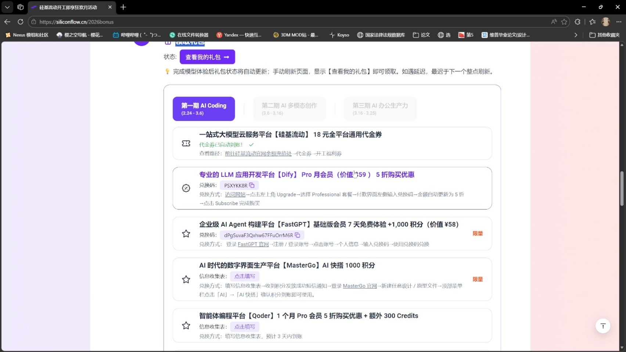
Task: Open the 国家法律法规数据库 bookmark
Action: 381,35
